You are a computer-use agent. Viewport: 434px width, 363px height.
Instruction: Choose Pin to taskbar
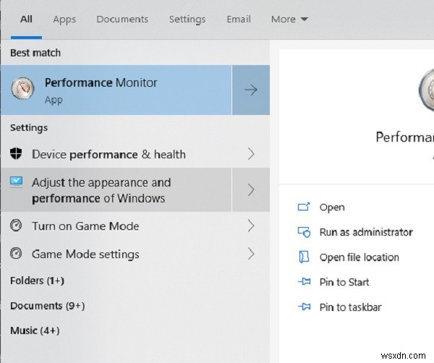(350, 307)
